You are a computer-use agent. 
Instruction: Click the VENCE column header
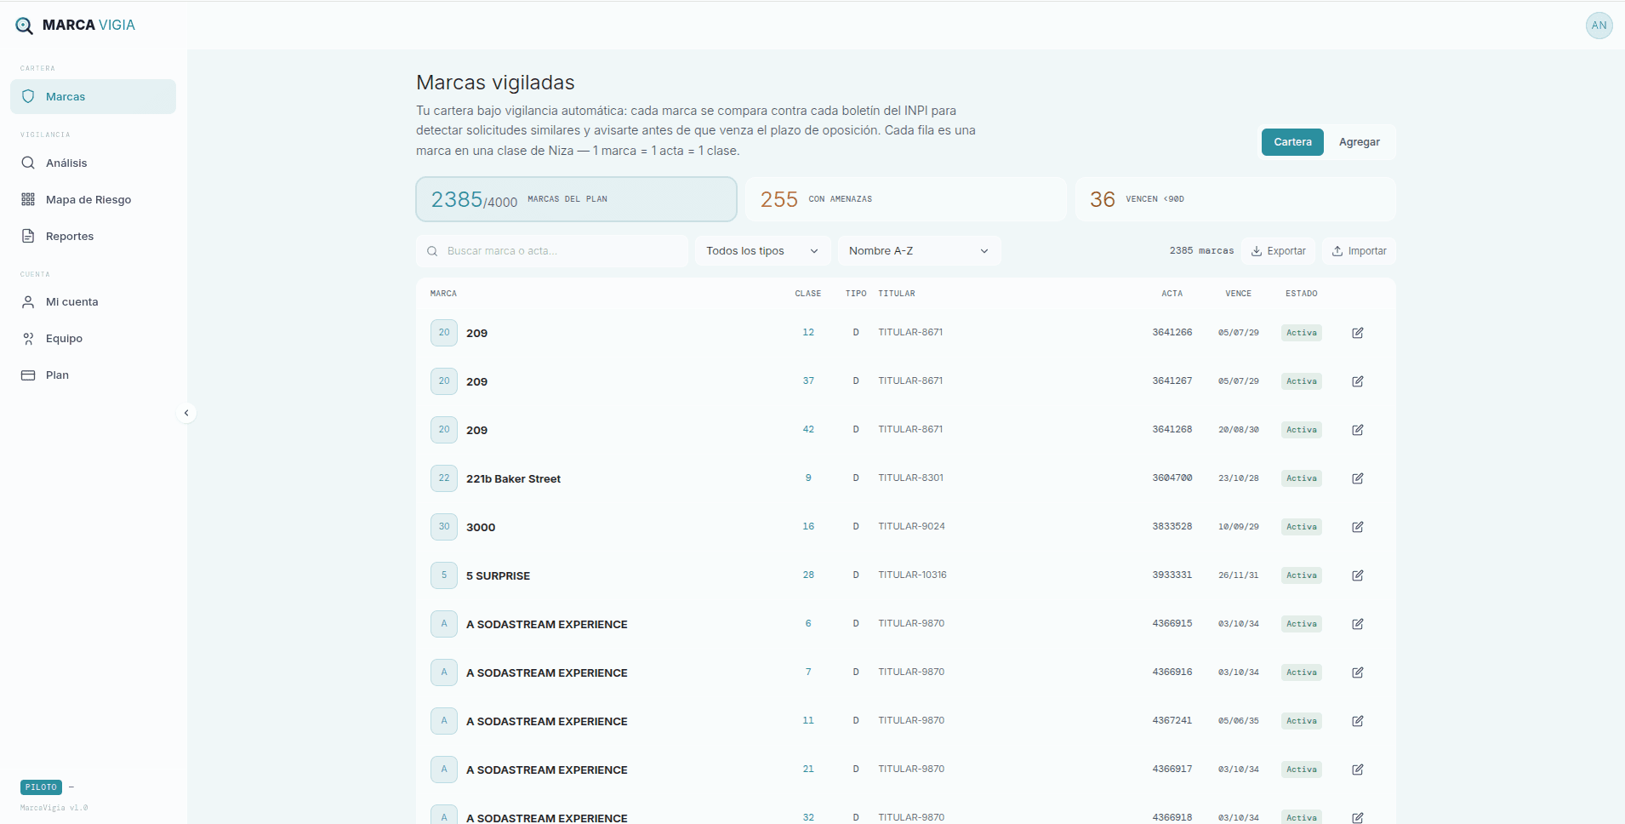point(1238,294)
